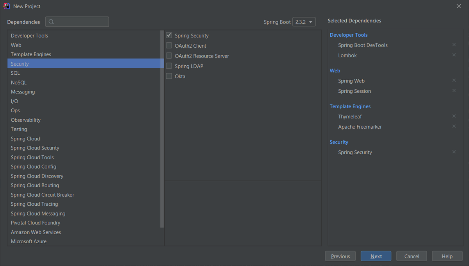The image size is (469, 266).
Task: Select the Developer Tools category
Action: (84, 36)
